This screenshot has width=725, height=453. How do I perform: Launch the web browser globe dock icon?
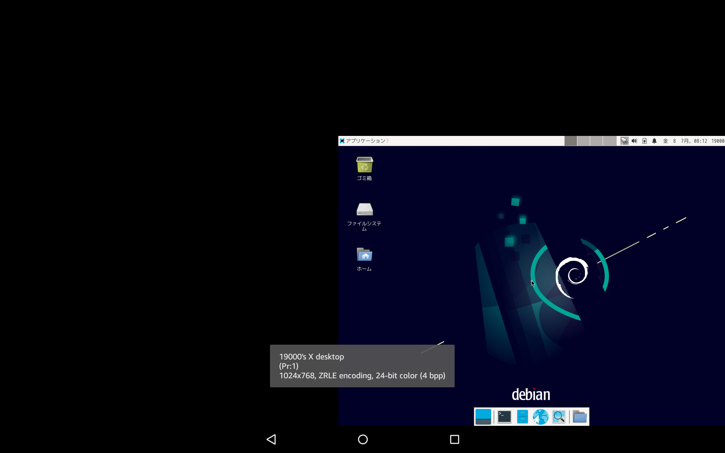541,417
